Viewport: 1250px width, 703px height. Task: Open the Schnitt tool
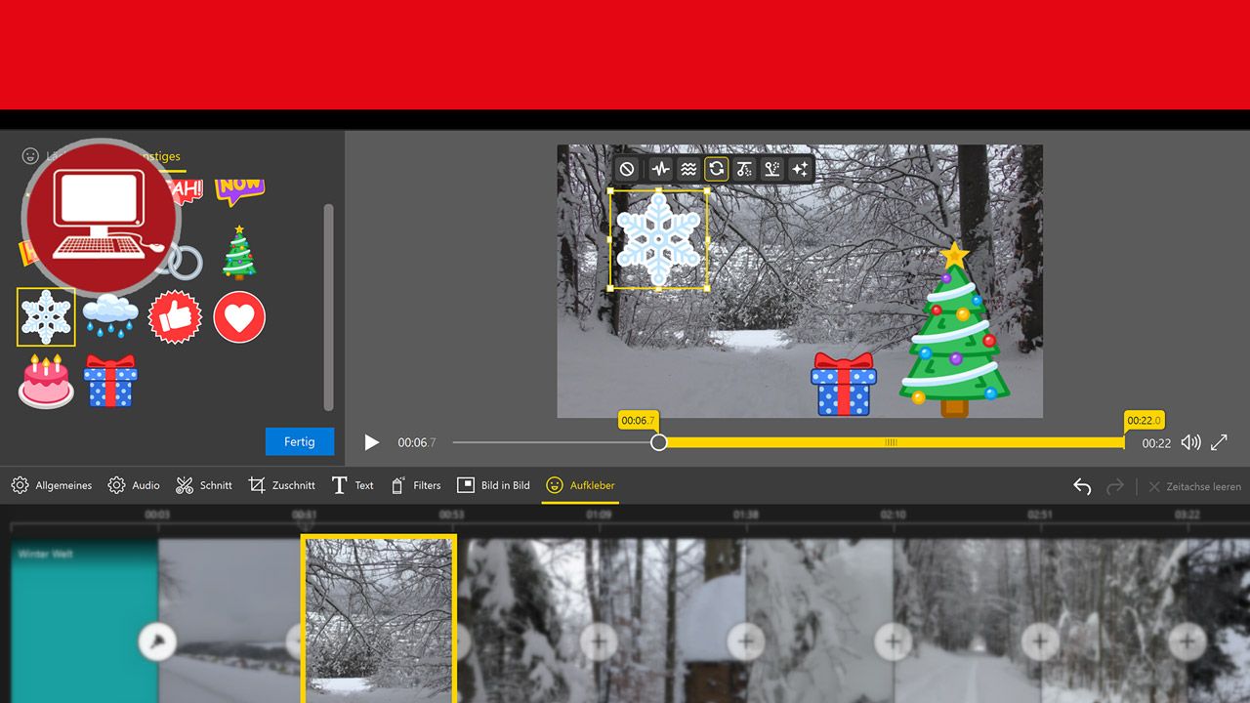(x=203, y=485)
